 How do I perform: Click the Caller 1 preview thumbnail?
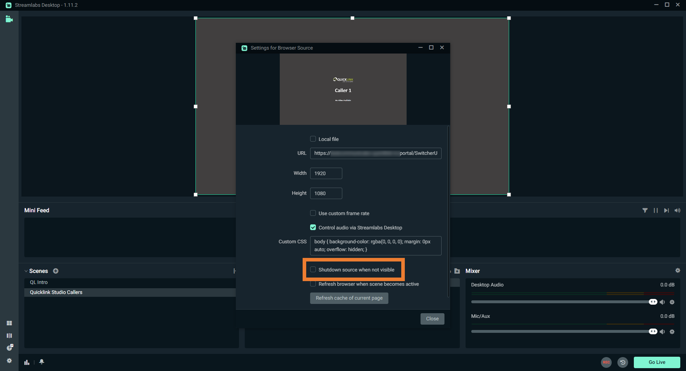(x=343, y=89)
